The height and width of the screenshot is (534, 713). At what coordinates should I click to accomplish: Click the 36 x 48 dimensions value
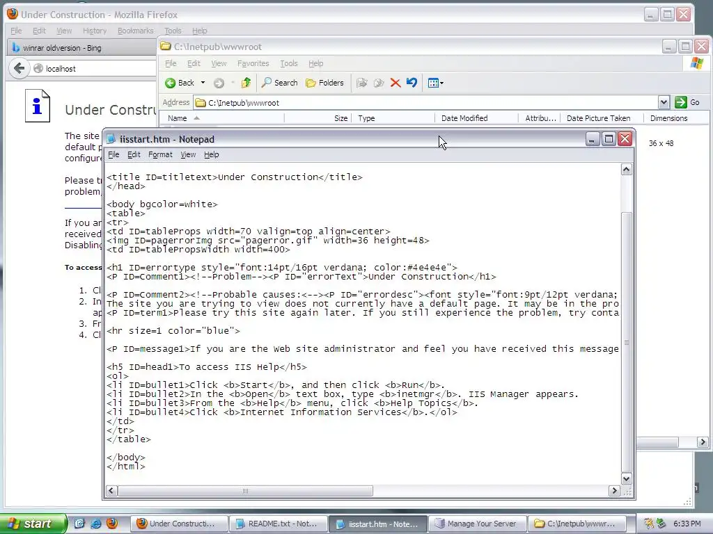point(661,143)
